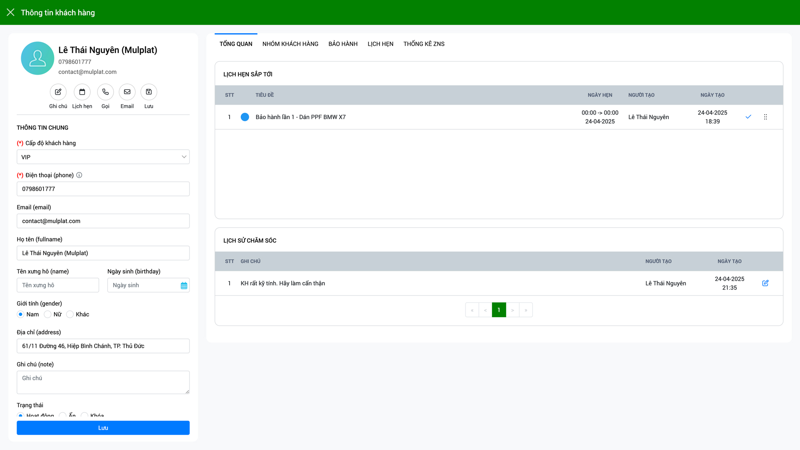Select the Nam gender radio button
Image resolution: width=800 pixels, height=450 pixels.
pyautogui.click(x=20, y=315)
